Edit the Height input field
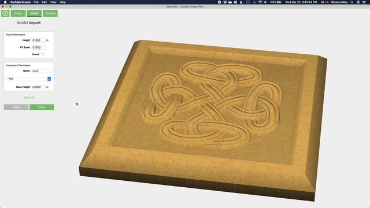This screenshot has width=370, height=208. click(x=38, y=40)
